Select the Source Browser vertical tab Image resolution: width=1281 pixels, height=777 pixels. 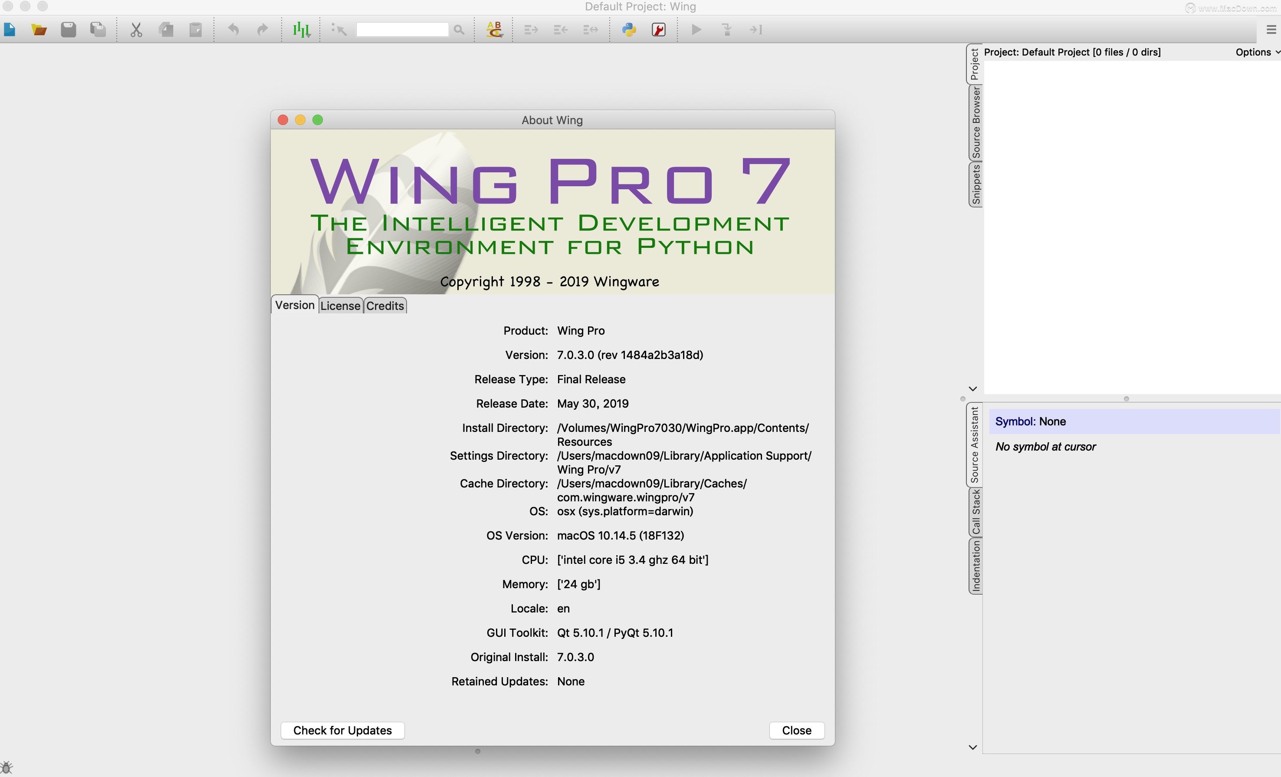click(976, 123)
